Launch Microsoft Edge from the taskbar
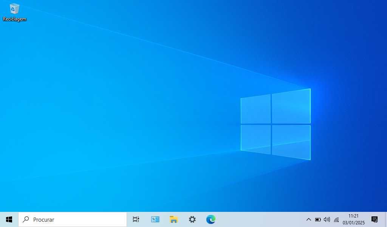 point(211,219)
